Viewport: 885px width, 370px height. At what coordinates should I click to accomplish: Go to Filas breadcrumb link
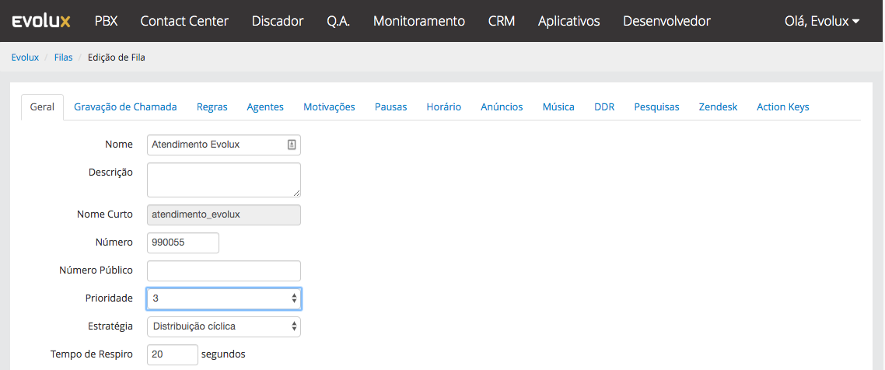(63, 58)
